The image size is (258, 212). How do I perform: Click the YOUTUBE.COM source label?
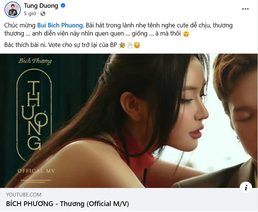23,195
